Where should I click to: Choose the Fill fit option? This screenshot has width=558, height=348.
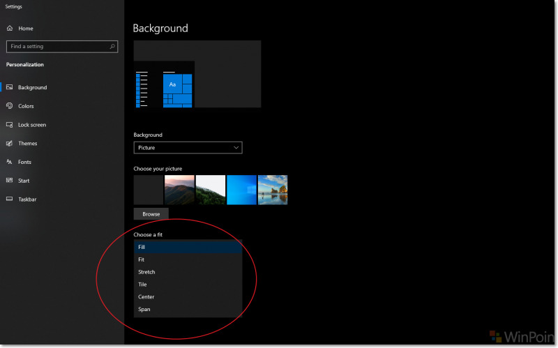(188, 247)
